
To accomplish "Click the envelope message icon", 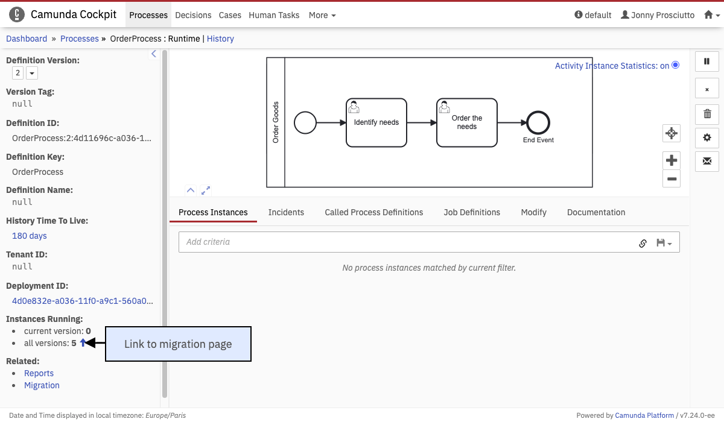I will pyautogui.click(x=707, y=161).
